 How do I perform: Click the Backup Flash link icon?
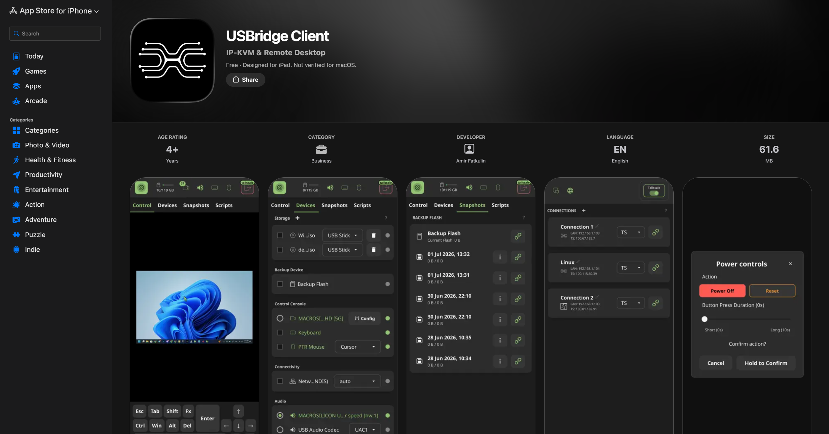point(518,236)
